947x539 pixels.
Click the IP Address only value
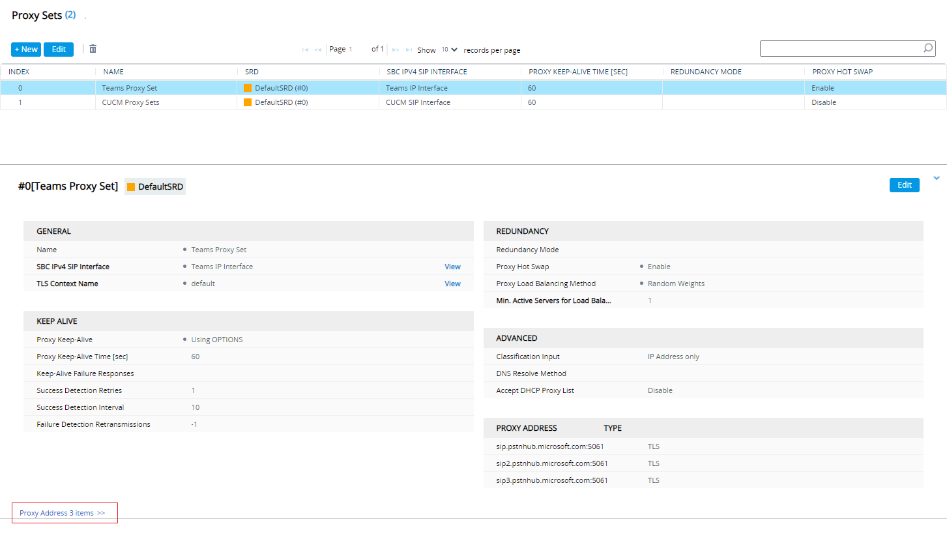[673, 357]
